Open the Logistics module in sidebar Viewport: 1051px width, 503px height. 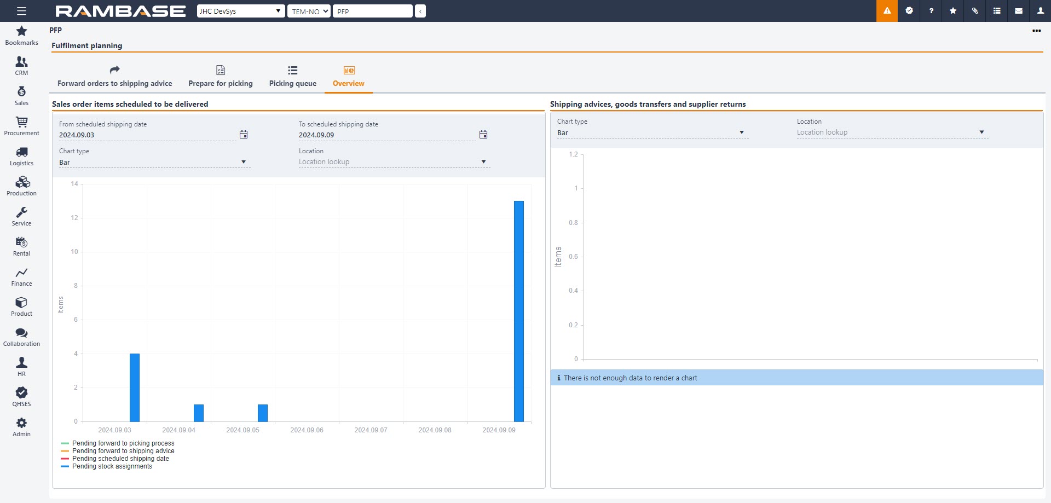pos(21,156)
